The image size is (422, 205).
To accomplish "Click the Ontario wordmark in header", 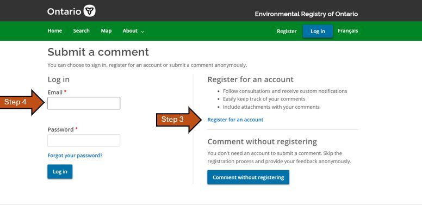I will (64, 11).
